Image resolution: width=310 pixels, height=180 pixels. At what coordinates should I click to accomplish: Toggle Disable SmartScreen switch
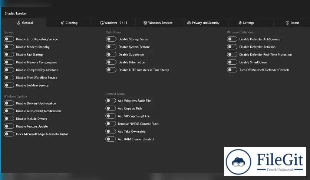tap(232, 62)
